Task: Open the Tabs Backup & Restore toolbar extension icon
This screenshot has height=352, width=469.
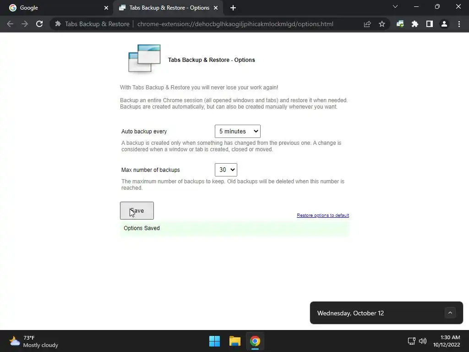Action: [x=400, y=24]
